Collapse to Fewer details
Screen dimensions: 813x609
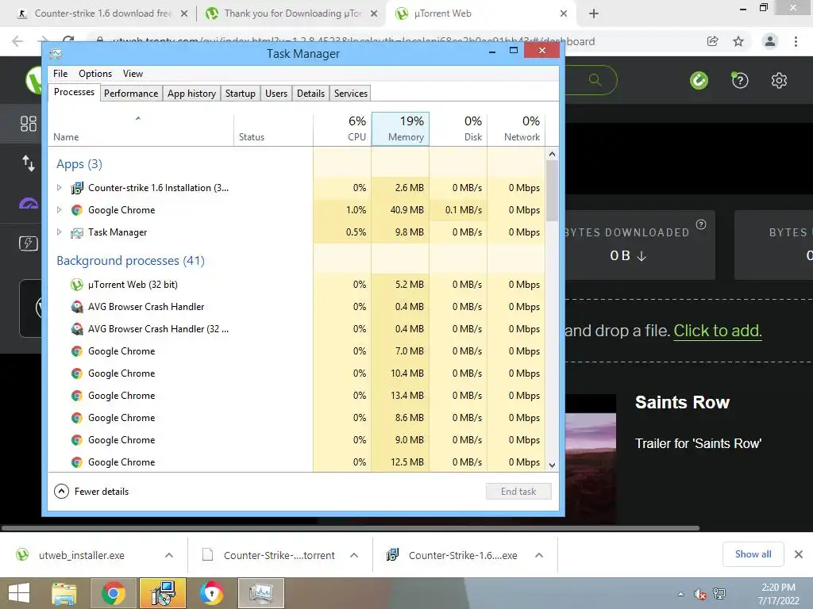91,492
